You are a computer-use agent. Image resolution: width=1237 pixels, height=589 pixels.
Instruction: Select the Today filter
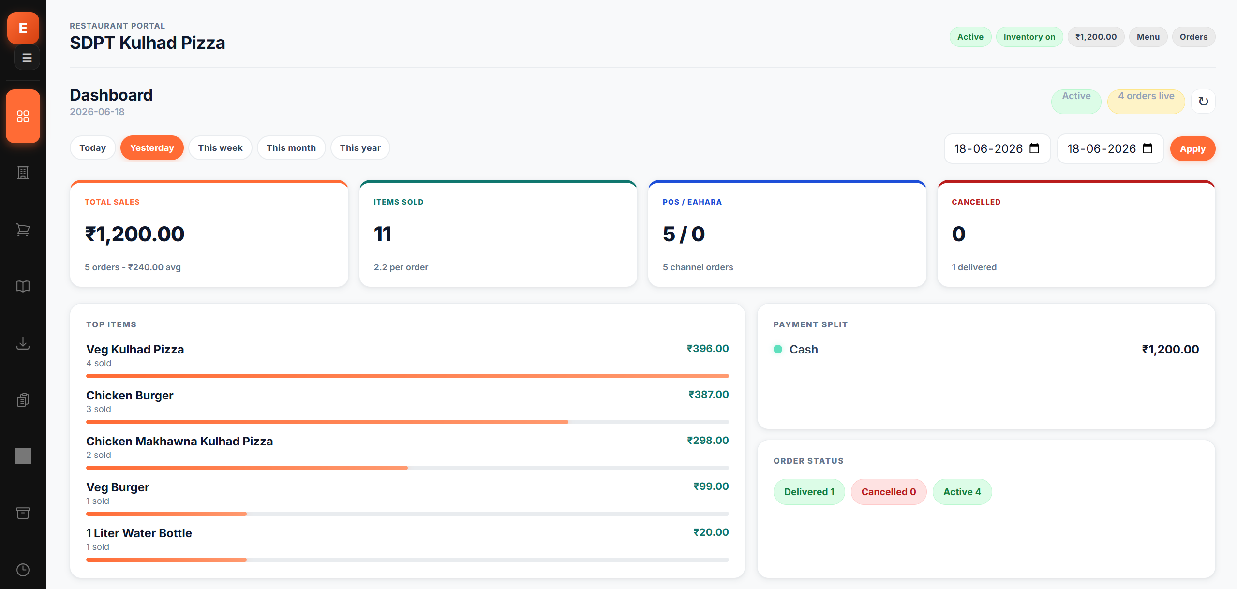pos(92,148)
